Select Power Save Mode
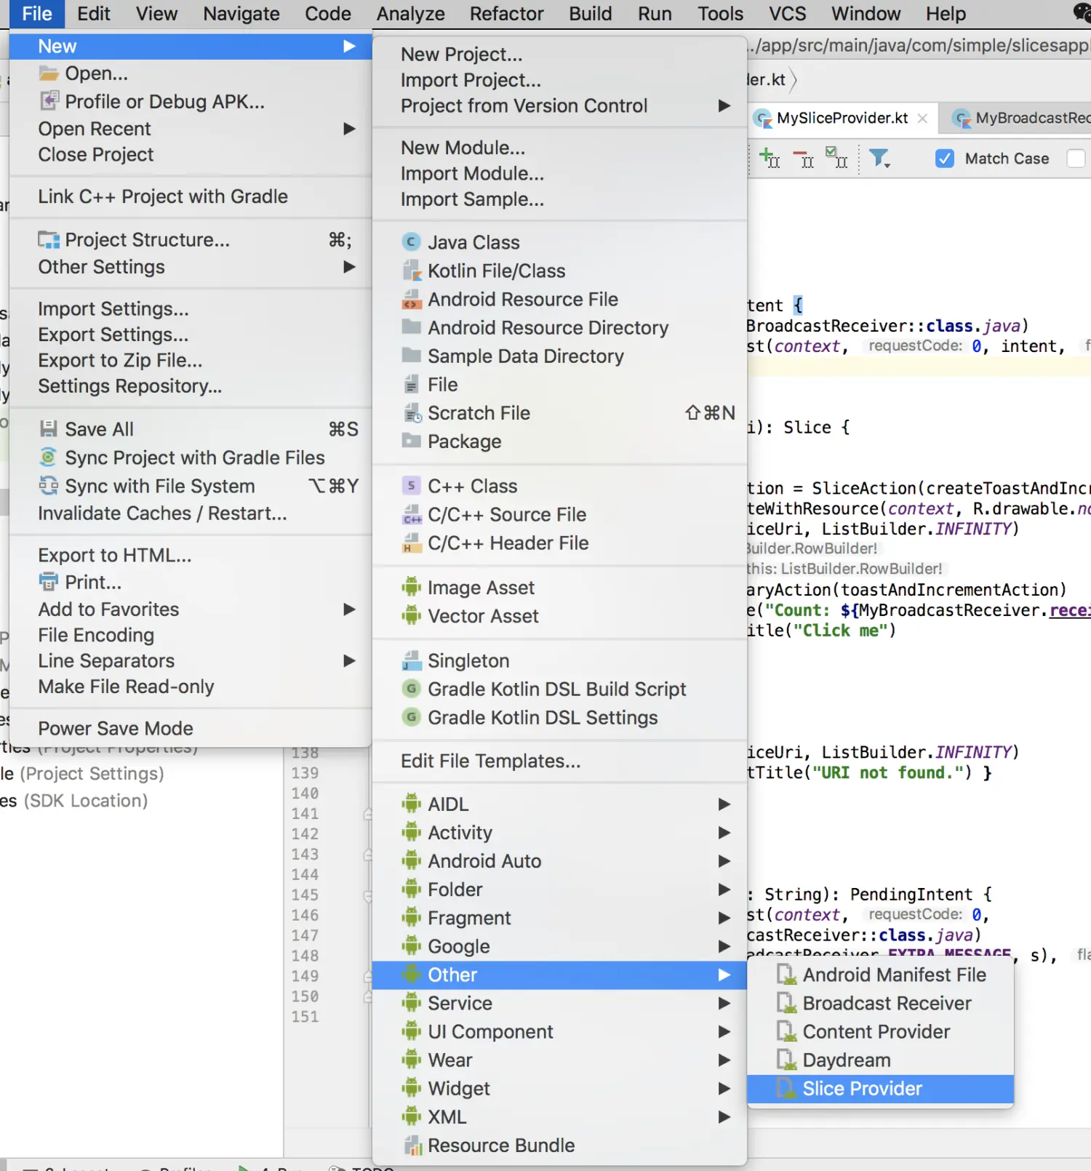Viewport: 1091px width, 1171px height. coord(191,729)
